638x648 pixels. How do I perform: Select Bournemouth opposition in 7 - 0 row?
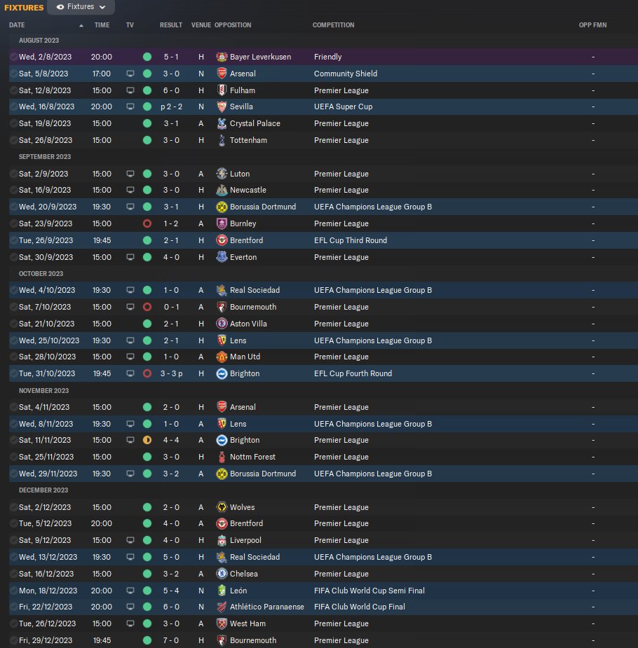253,640
